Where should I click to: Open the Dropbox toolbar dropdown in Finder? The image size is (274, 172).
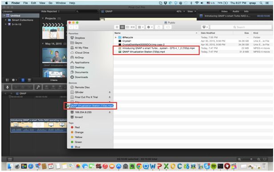(x=205, y=27)
